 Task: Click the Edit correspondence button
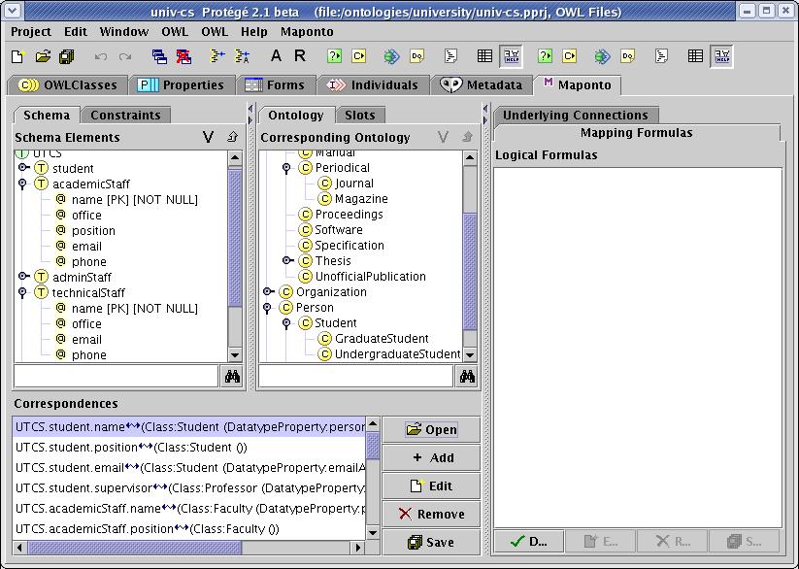431,485
